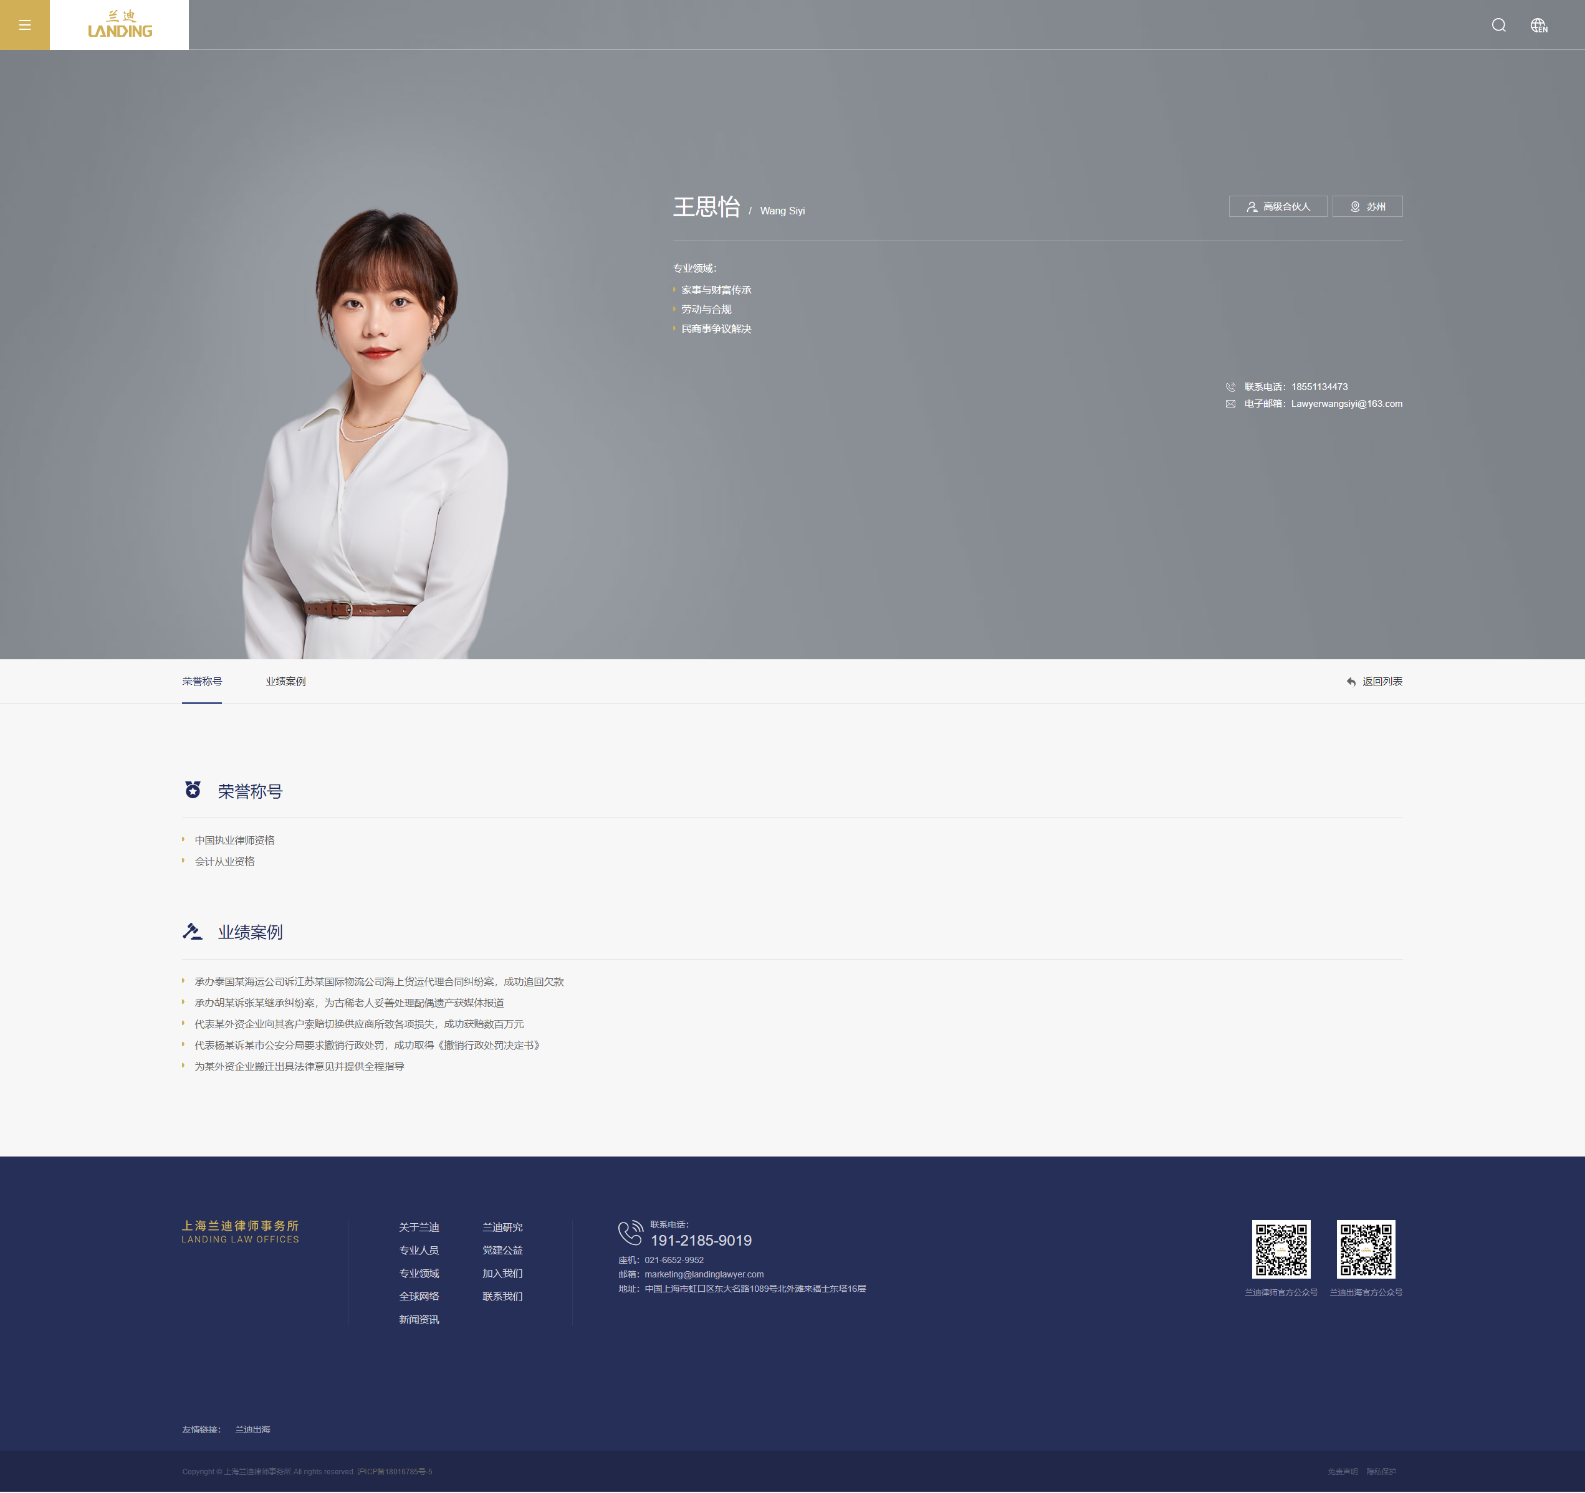Open 联系我们 footer link

tap(502, 1297)
